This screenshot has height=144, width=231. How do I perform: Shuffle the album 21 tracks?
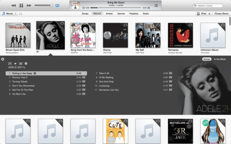[x=21, y=63]
